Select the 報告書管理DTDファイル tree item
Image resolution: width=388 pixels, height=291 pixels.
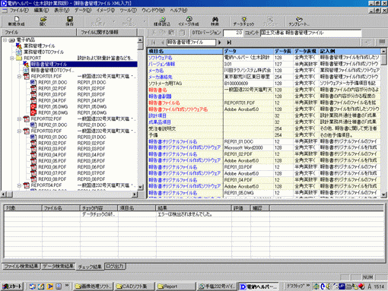click(x=52, y=70)
